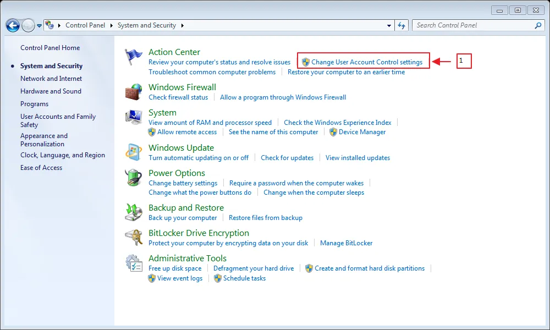Click Check the Windows Experience Index
Image resolution: width=550 pixels, height=330 pixels.
pos(338,123)
